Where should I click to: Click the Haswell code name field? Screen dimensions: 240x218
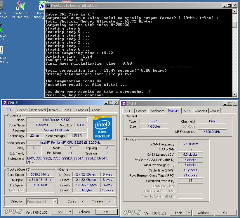tap(42, 125)
